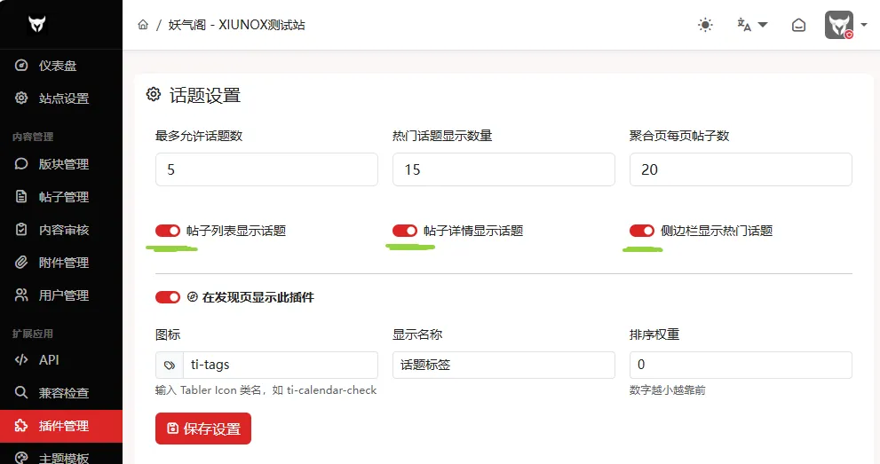This screenshot has width=880, height=464.
Task: Toggle 在发现页显示此插件 switch
Action: [168, 297]
